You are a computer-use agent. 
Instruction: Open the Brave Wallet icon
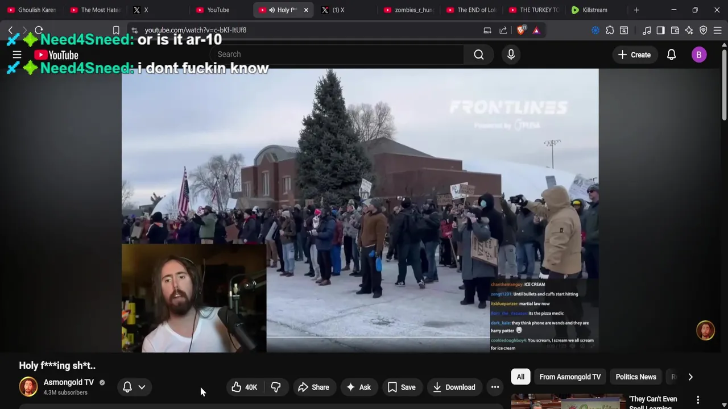675,30
